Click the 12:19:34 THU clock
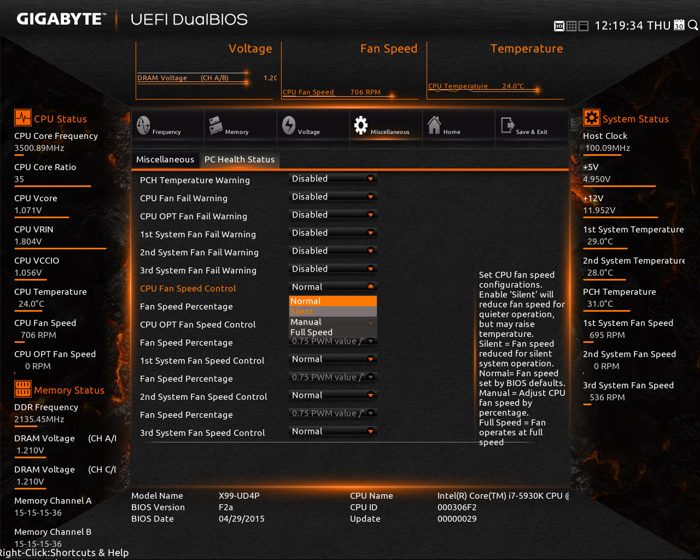Screen dimensions: 700x560 click(x=633, y=26)
